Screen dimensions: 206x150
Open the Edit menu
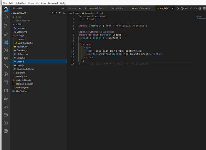[11, 3]
